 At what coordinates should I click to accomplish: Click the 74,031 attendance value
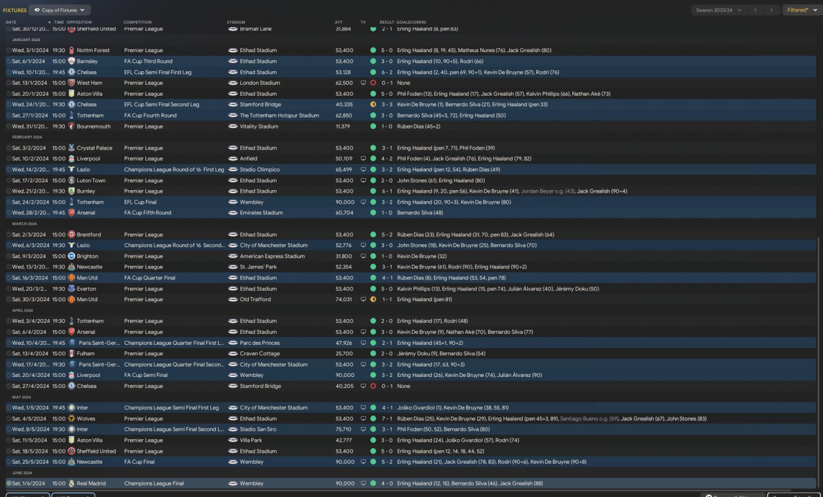(x=344, y=299)
